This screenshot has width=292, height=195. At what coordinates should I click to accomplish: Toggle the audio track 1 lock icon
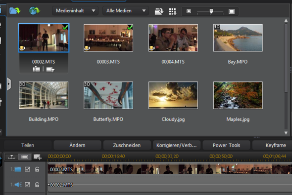pyautogui.click(x=37, y=185)
